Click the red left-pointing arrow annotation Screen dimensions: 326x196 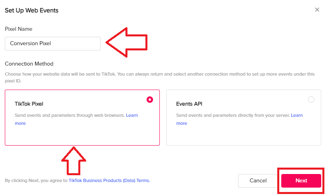pos(126,42)
